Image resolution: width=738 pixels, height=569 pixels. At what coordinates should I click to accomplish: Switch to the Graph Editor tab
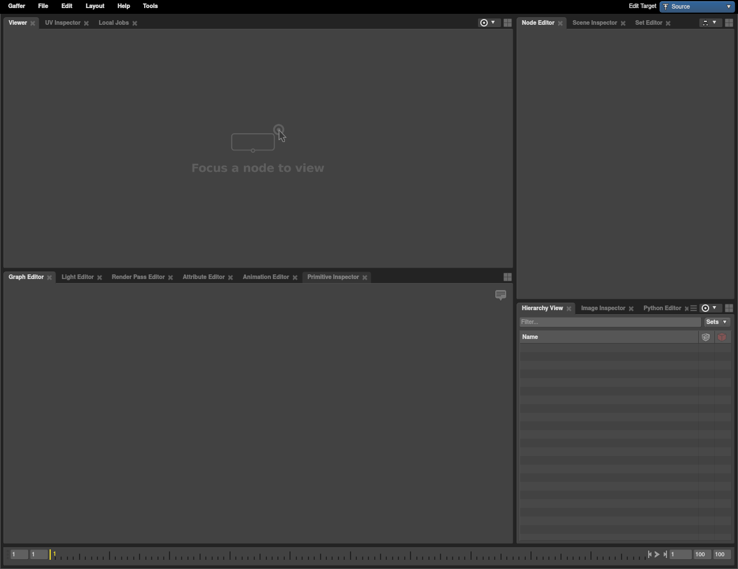point(26,277)
